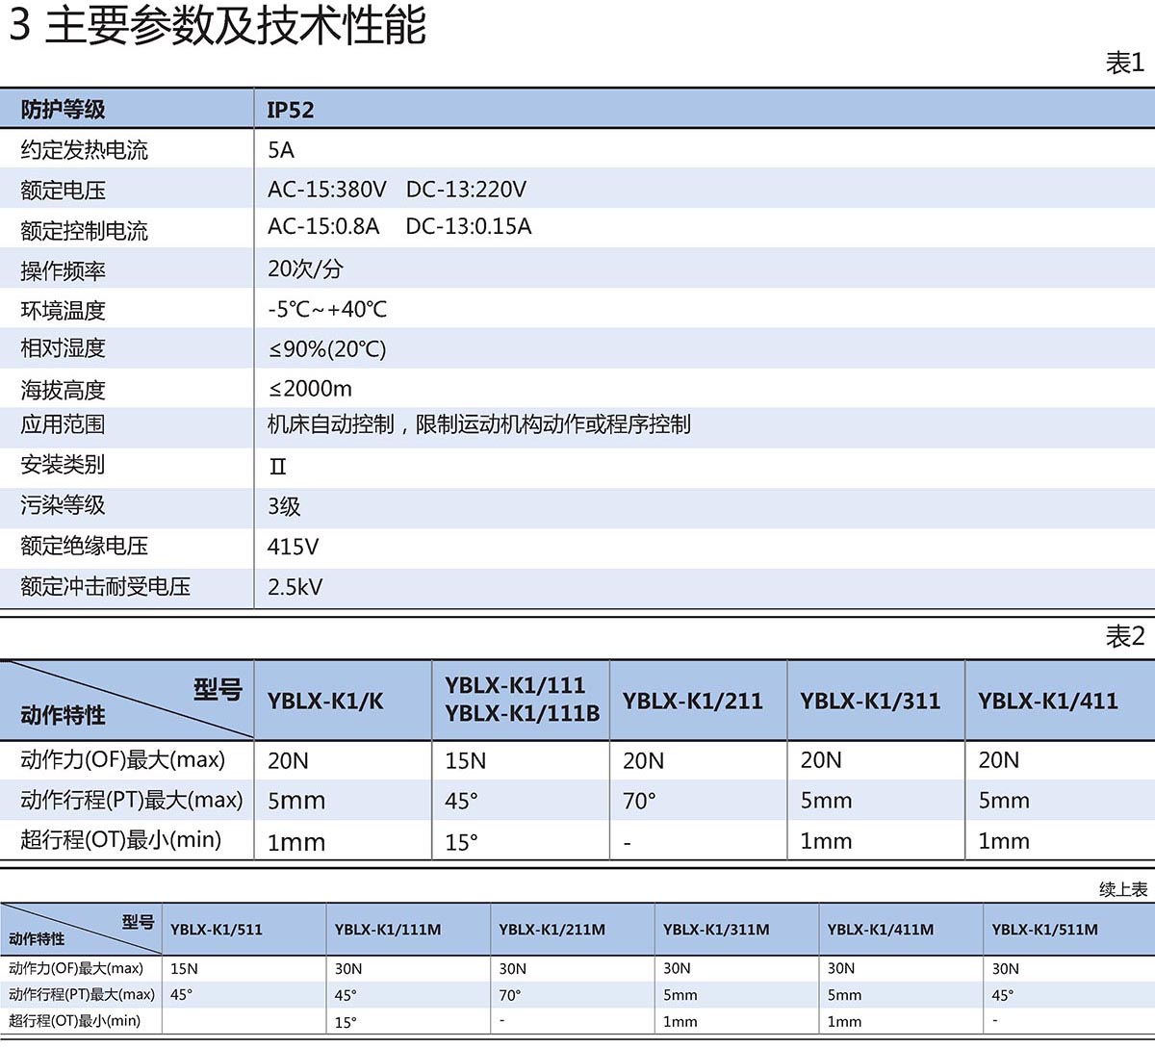This screenshot has height=1048, width=1155.
Task: Click the "2.5kV" impulse withstand voltage
Action: click(295, 587)
